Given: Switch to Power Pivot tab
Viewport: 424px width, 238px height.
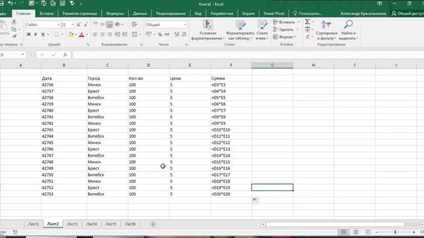Looking at the screenshot, I should (x=274, y=13).
